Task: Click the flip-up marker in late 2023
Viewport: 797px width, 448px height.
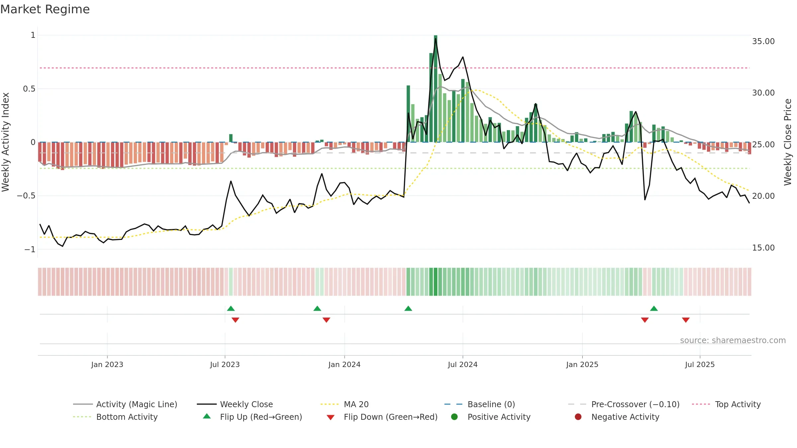Action: click(317, 309)
